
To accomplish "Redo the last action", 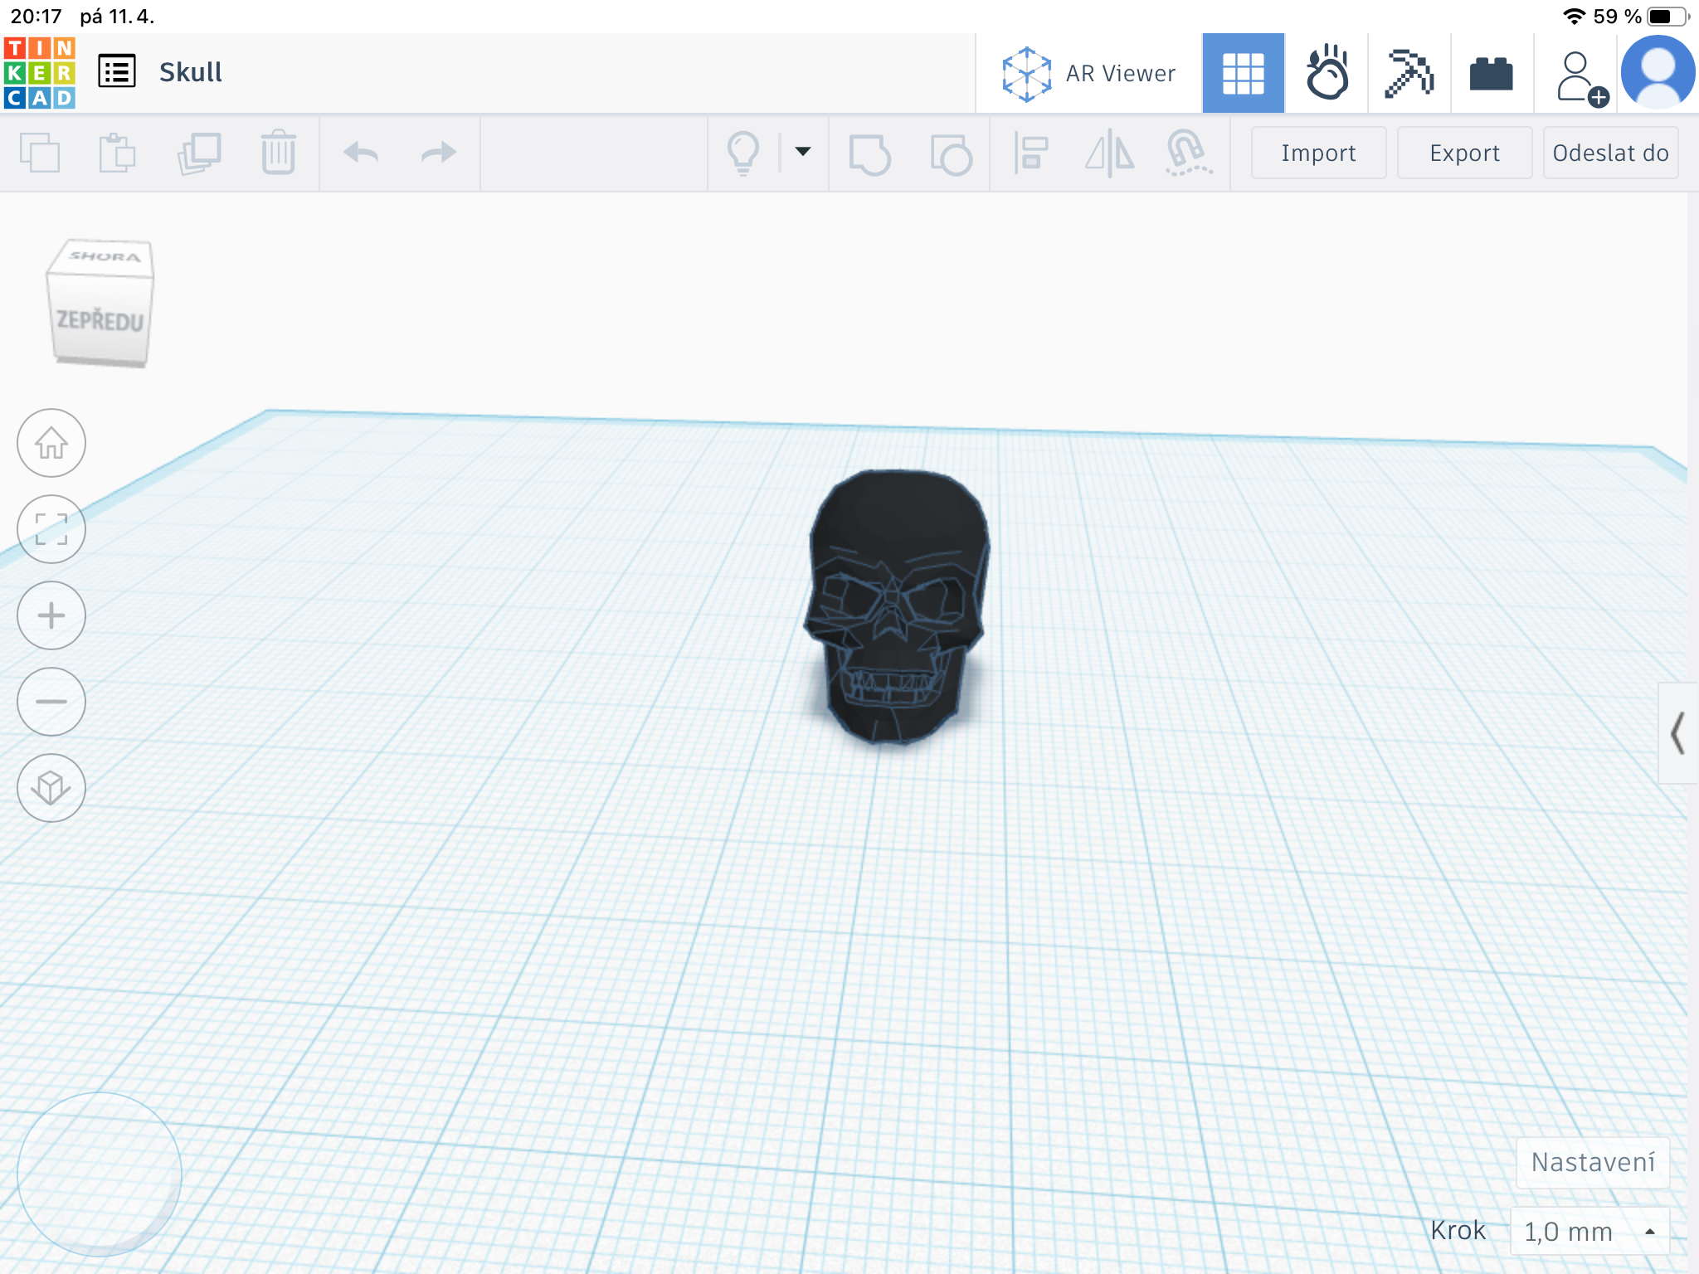I will [x=438, y=153].
